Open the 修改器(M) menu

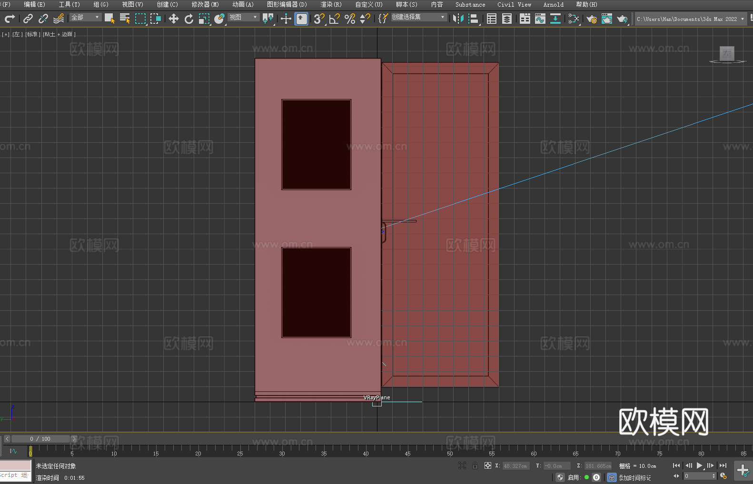pos(205,4)
